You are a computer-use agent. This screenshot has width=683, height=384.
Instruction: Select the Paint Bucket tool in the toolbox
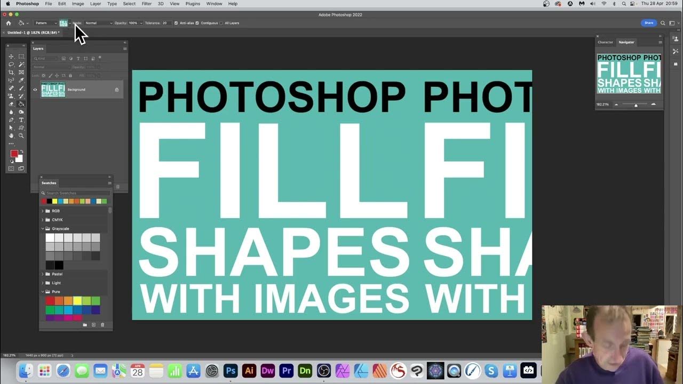click(21, 105)
